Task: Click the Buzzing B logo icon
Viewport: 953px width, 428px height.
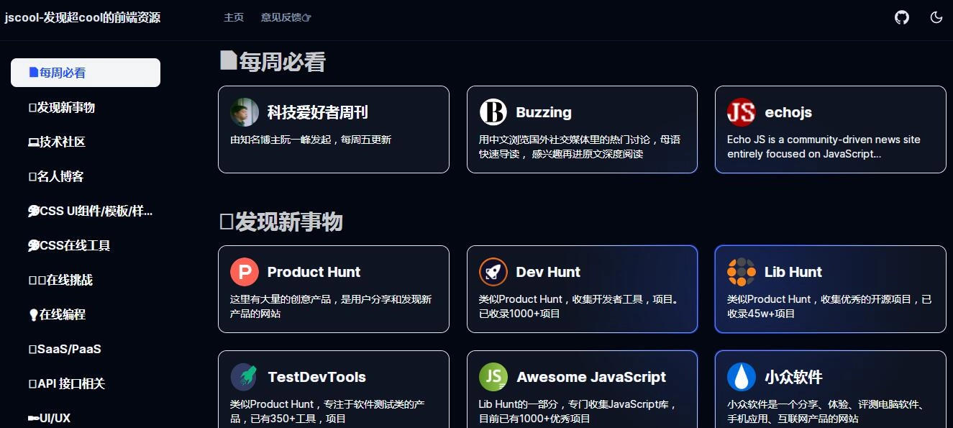Action: pyautogui.click(x=493, y=112)
